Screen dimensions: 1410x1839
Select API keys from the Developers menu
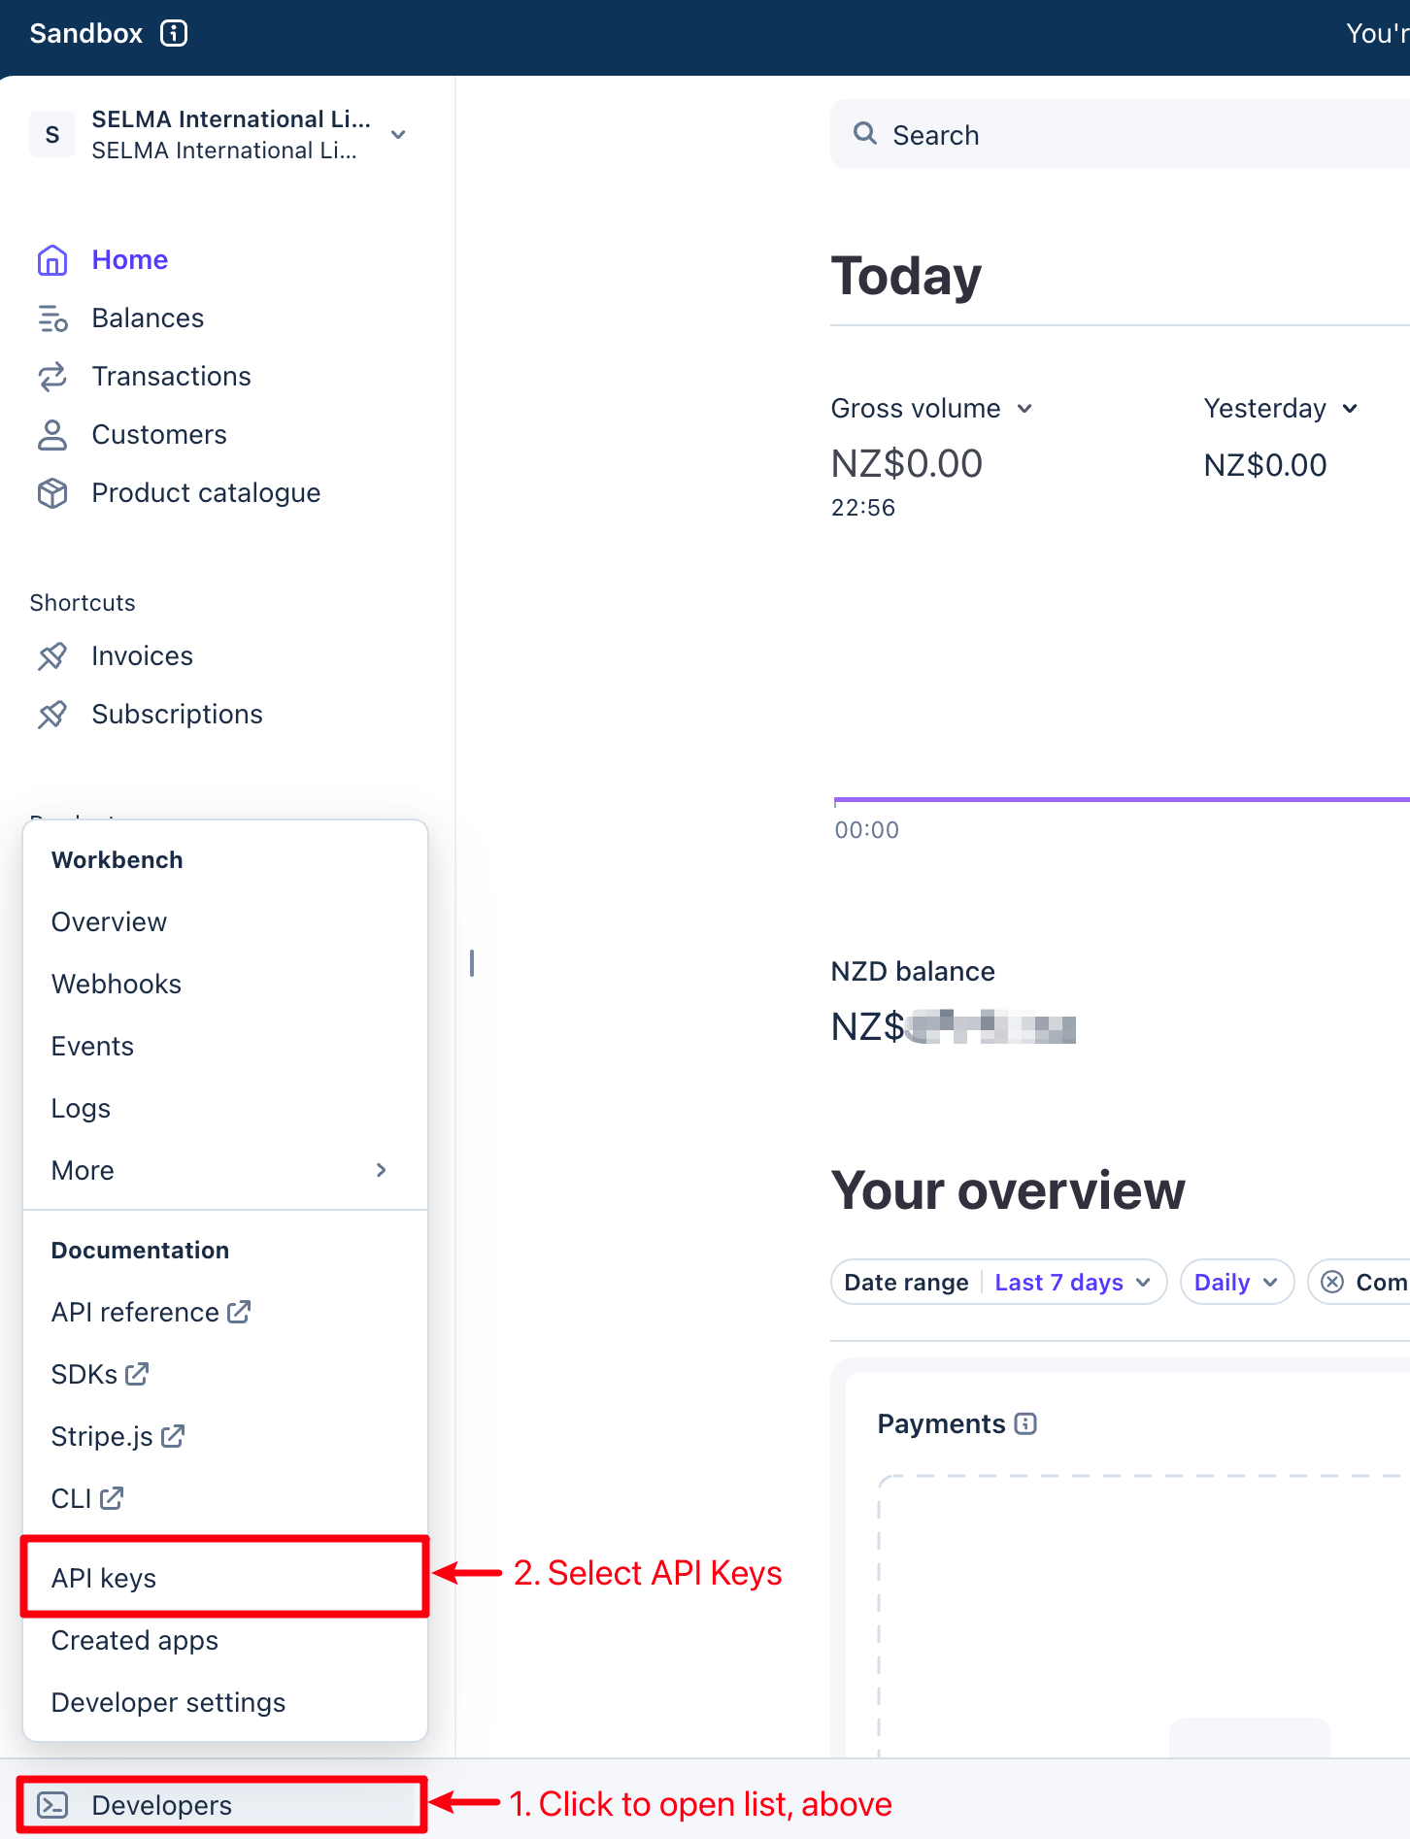[x=104, y=1578]
